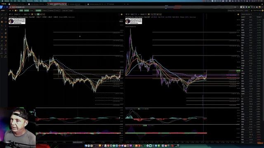Click the author logo thumbnail on the right chart
Image resolution: width=264 pixels, height=148 pixels.
click(x=134, y=21)
